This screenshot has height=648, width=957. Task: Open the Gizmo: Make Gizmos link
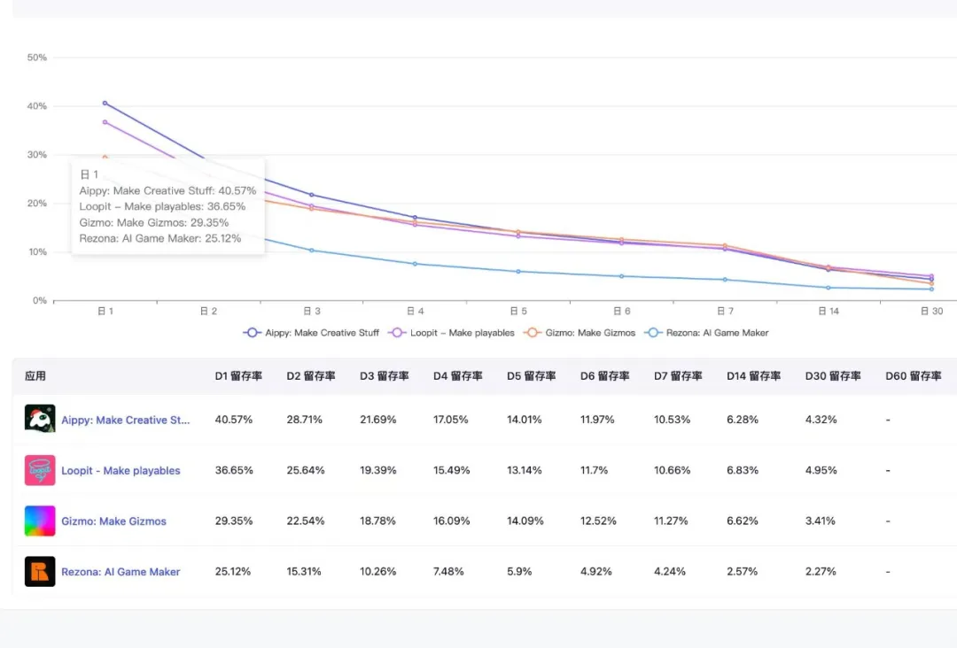click(113, 521)
